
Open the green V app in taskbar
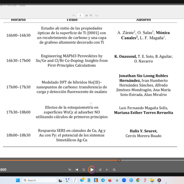(x=67, y=180)
